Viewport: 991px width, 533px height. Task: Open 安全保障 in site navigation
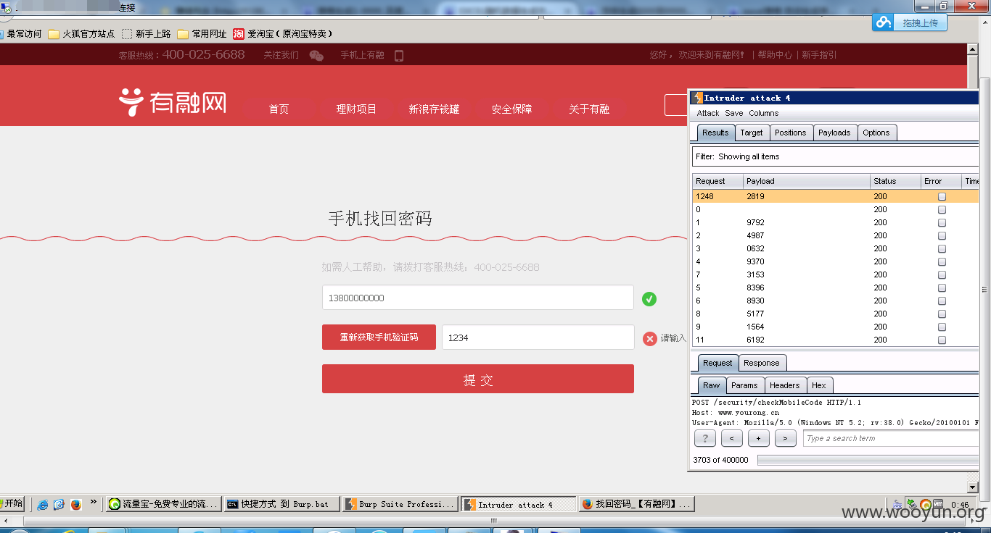pos(511,109)
